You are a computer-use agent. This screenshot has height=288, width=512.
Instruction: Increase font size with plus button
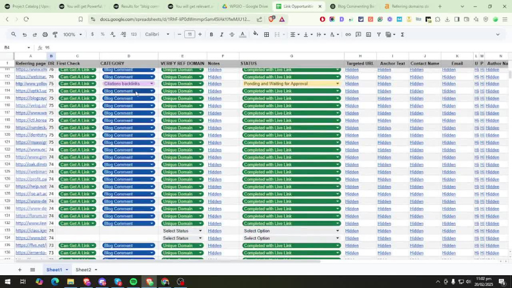pos(200,34)
